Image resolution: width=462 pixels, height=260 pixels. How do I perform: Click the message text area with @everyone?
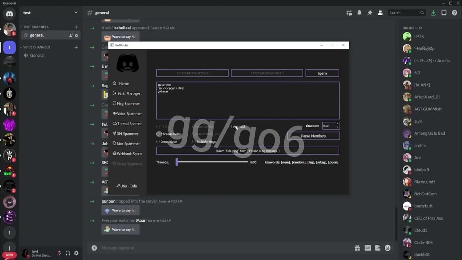click(x=248, y=100)
